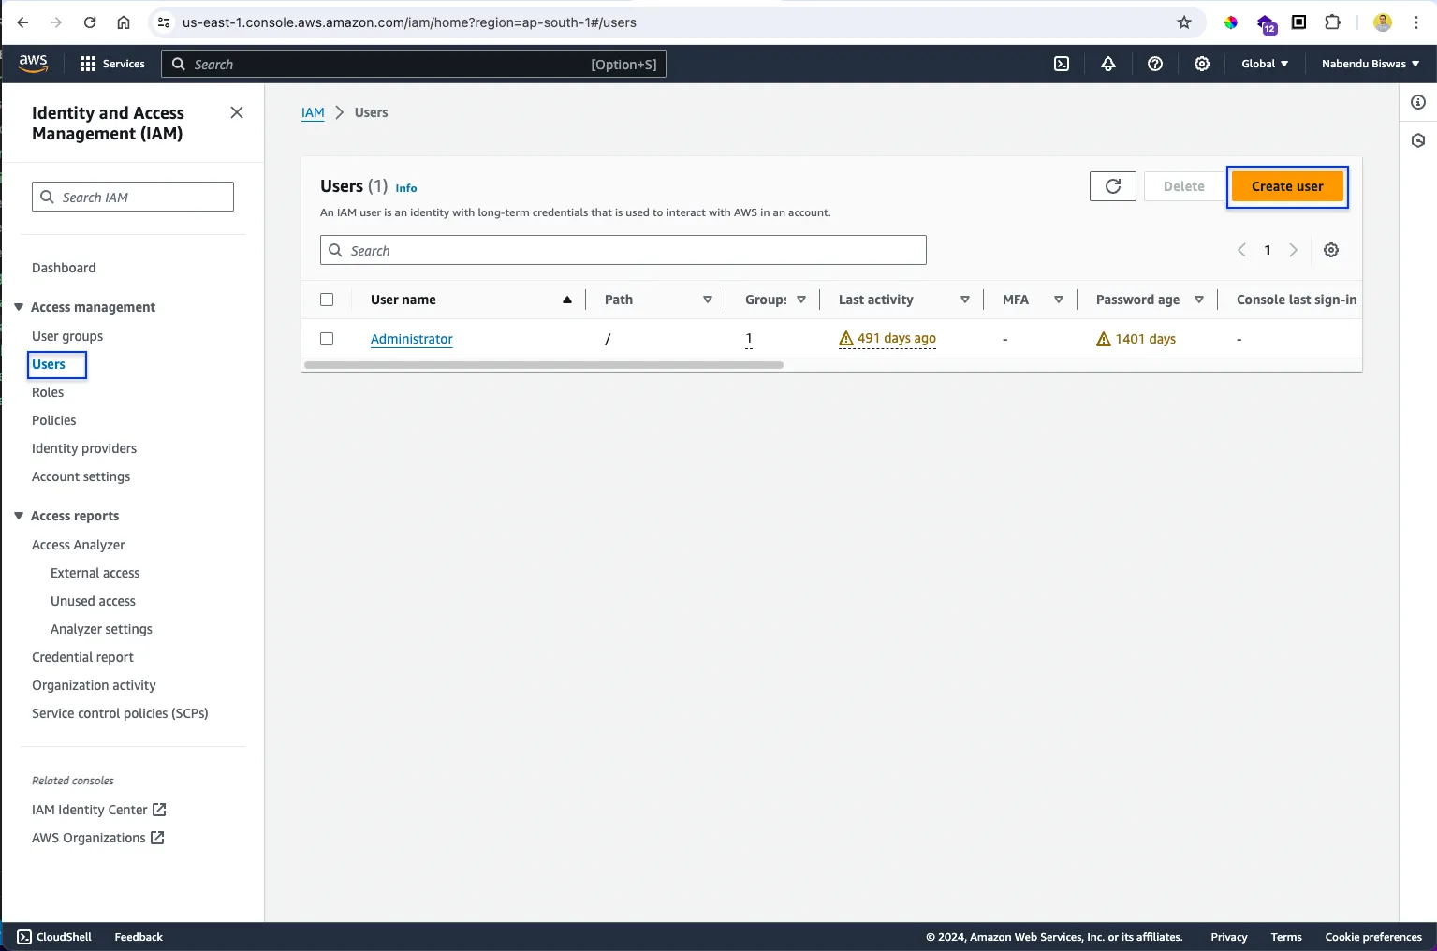Screen dimensions: 1437x951
Task: Bookmark this page with the star icon
Action: (1184, 22)
